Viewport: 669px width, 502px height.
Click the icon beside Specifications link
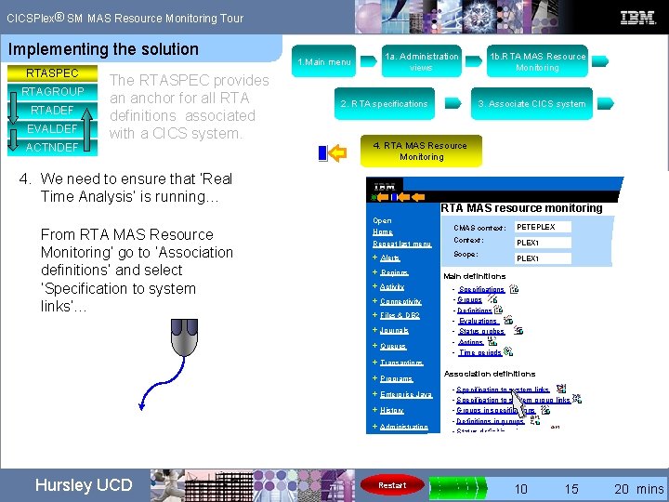(514, 289)
